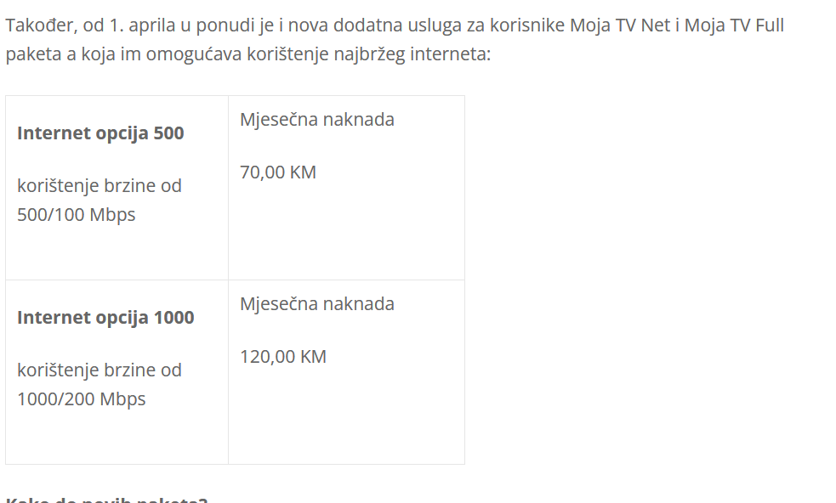Click the '70,00 KM' price
836x503 pixels.
point(278,172)
